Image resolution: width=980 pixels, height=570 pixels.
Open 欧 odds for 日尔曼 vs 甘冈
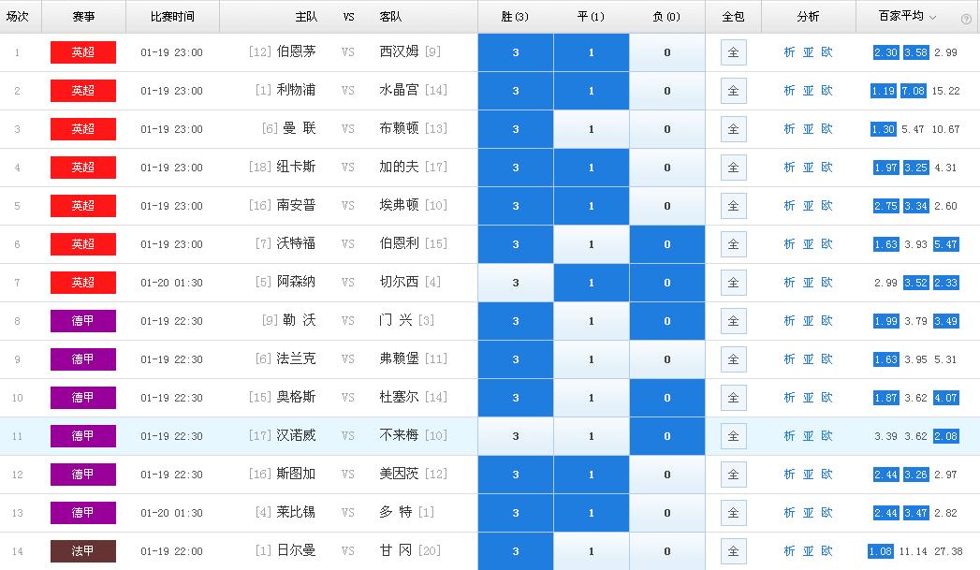coord(826,551)
